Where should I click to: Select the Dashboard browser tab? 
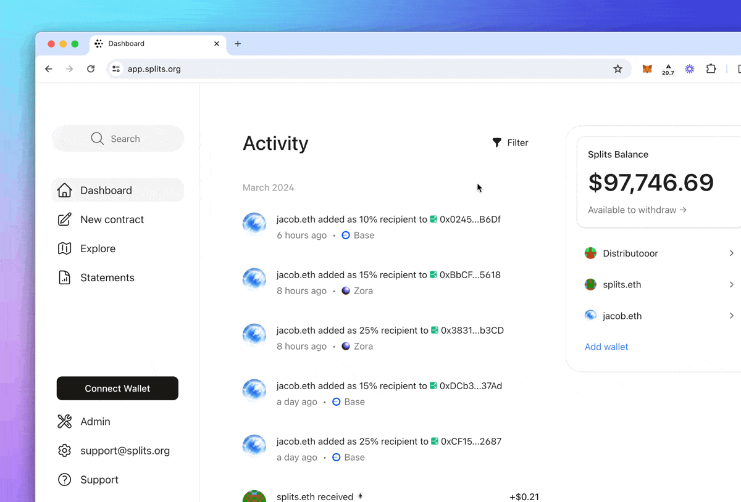point(158,44)
